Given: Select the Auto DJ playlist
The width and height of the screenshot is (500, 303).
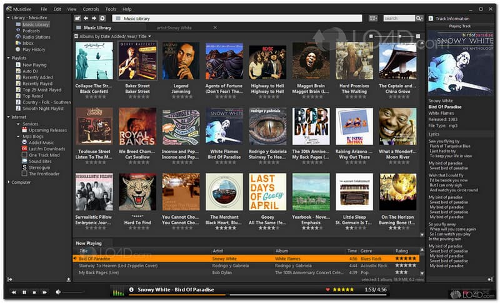Looking at the screenshot, I should point(30,71).
